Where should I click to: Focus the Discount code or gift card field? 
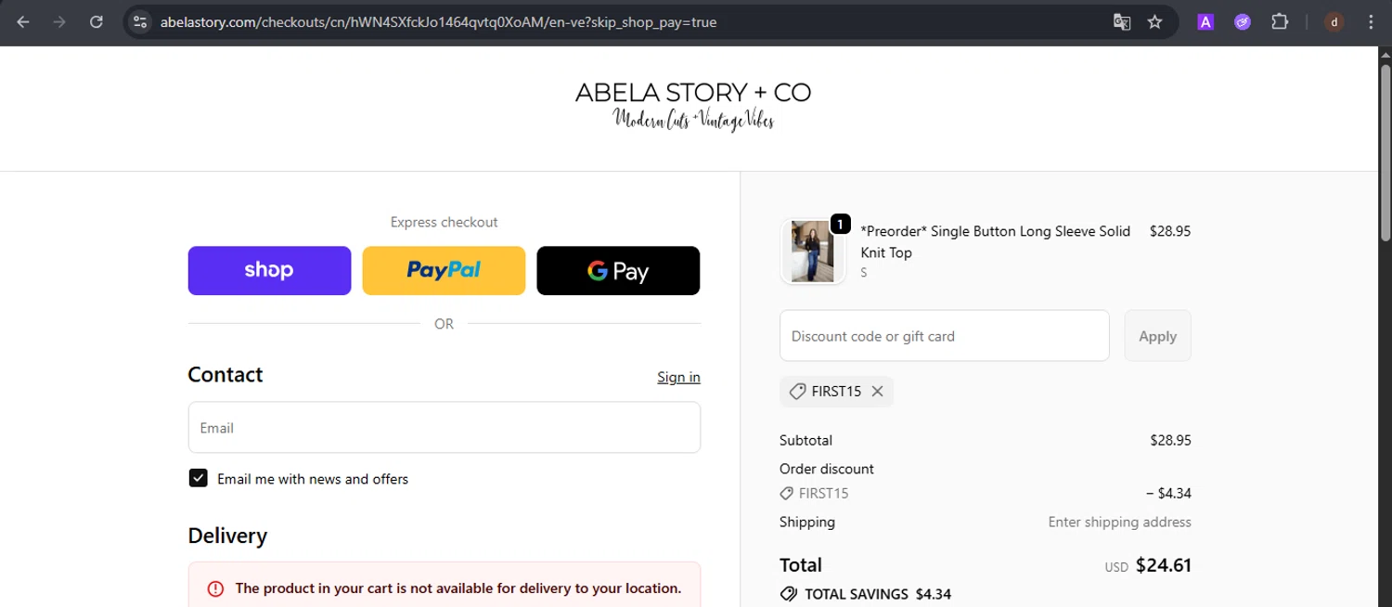[945, 336]
